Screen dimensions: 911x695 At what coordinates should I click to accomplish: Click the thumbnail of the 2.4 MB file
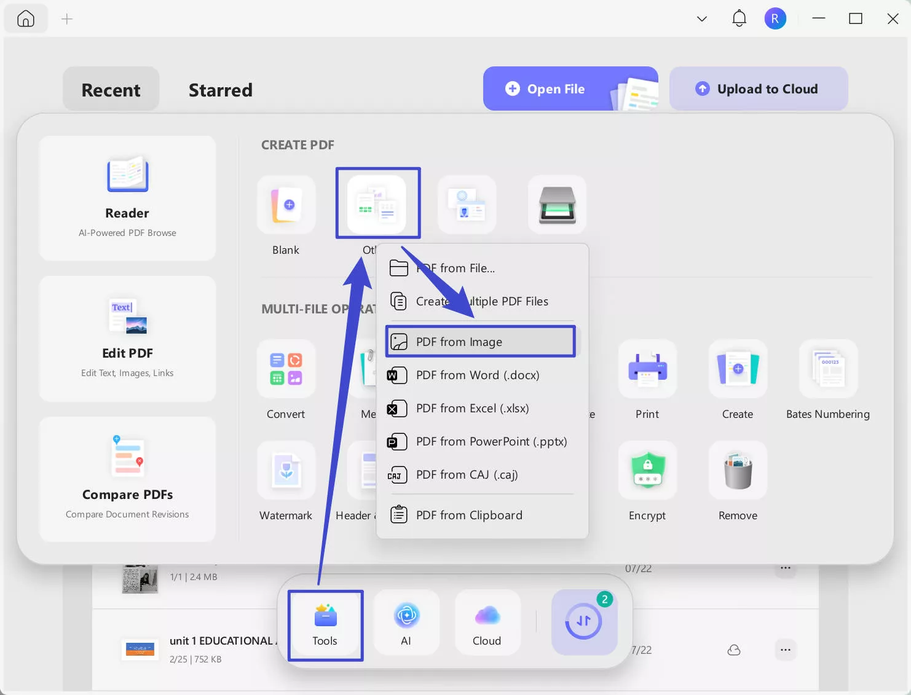pos(140,579)
